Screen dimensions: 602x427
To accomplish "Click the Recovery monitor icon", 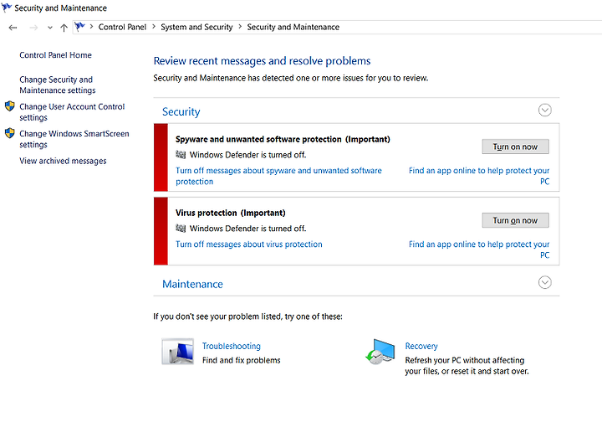I will (380, 352).
